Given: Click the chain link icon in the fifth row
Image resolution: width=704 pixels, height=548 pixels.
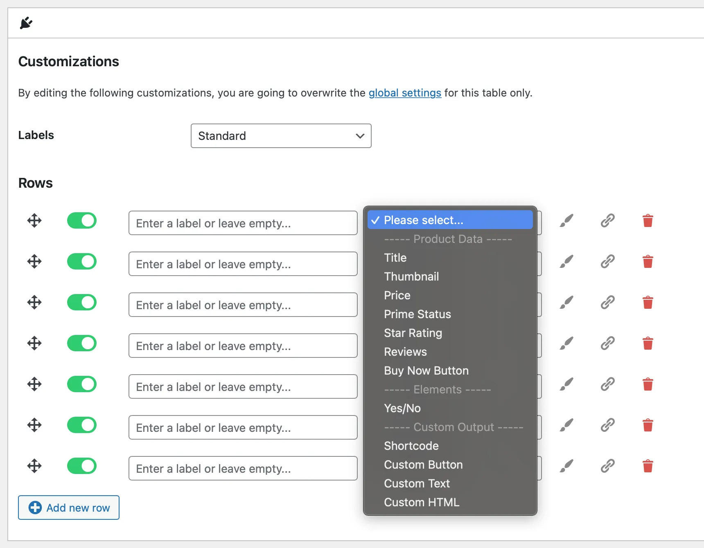Looking at the screenshot, I should (x=607, y=384).
